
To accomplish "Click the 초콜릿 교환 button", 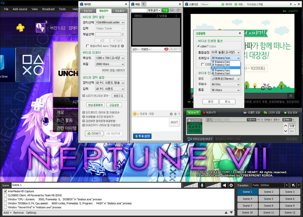I will pos(252,112).
